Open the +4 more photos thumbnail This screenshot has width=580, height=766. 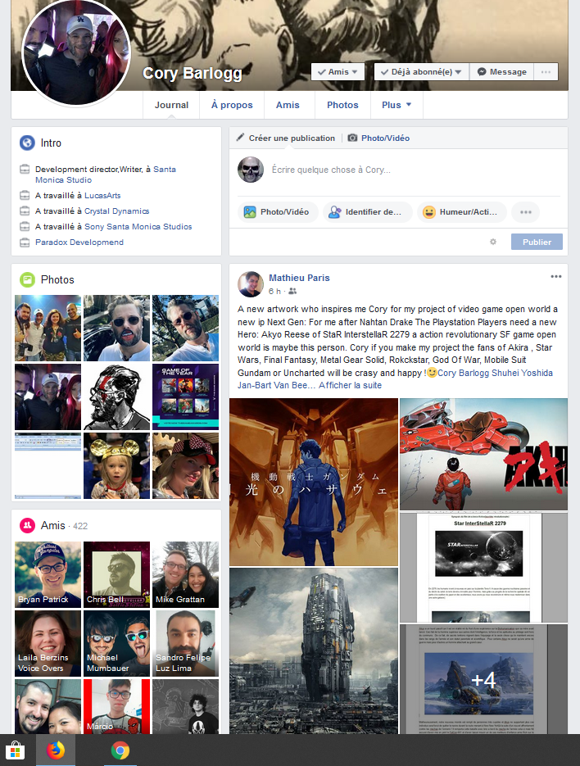click(483, 679)
